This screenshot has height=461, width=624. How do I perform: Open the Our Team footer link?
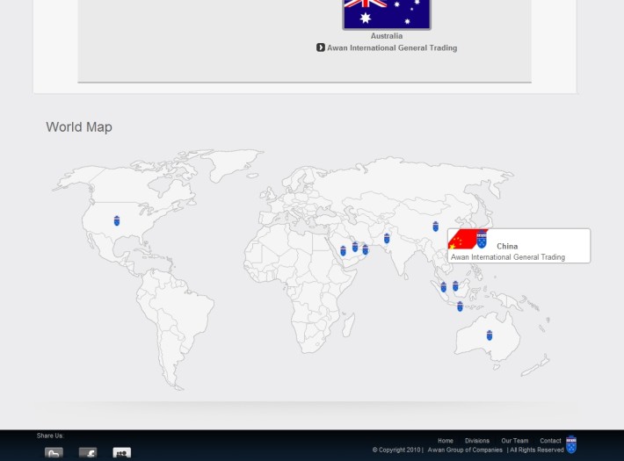pos(515,441)
